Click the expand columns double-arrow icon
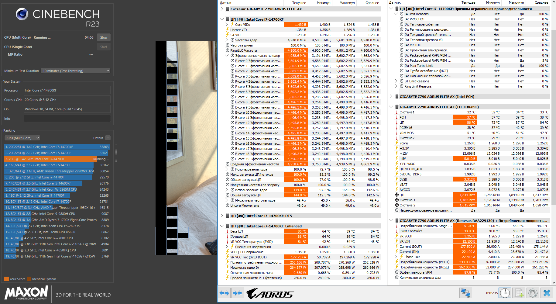Screen dimensions: 556x304 [224, 293]
